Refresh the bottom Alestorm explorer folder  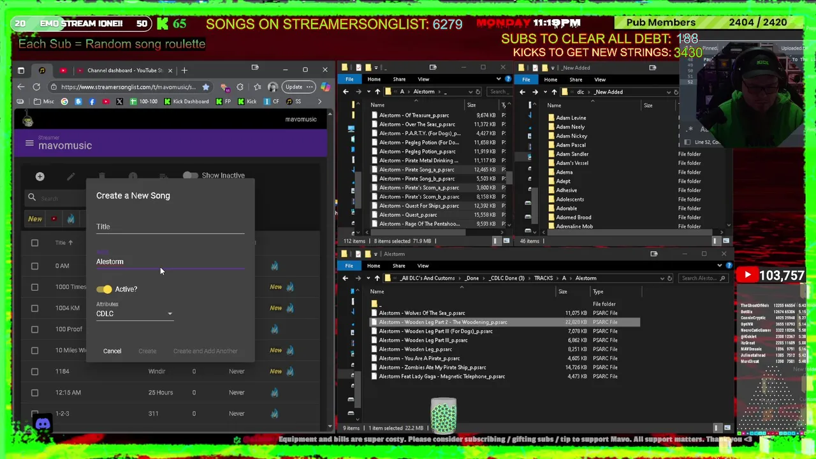pyautogui.click(x=670, y=278)
